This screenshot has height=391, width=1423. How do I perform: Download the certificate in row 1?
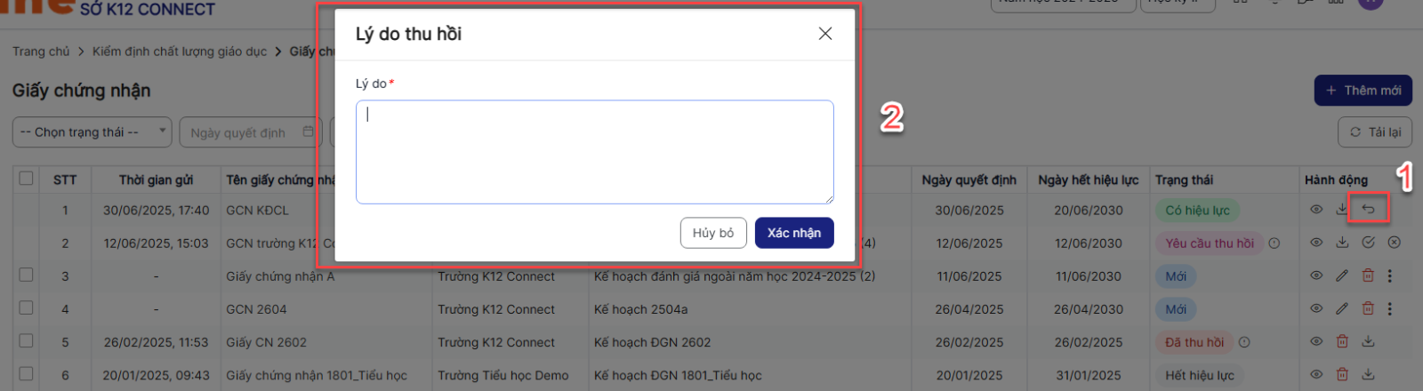pos(1342,210)
